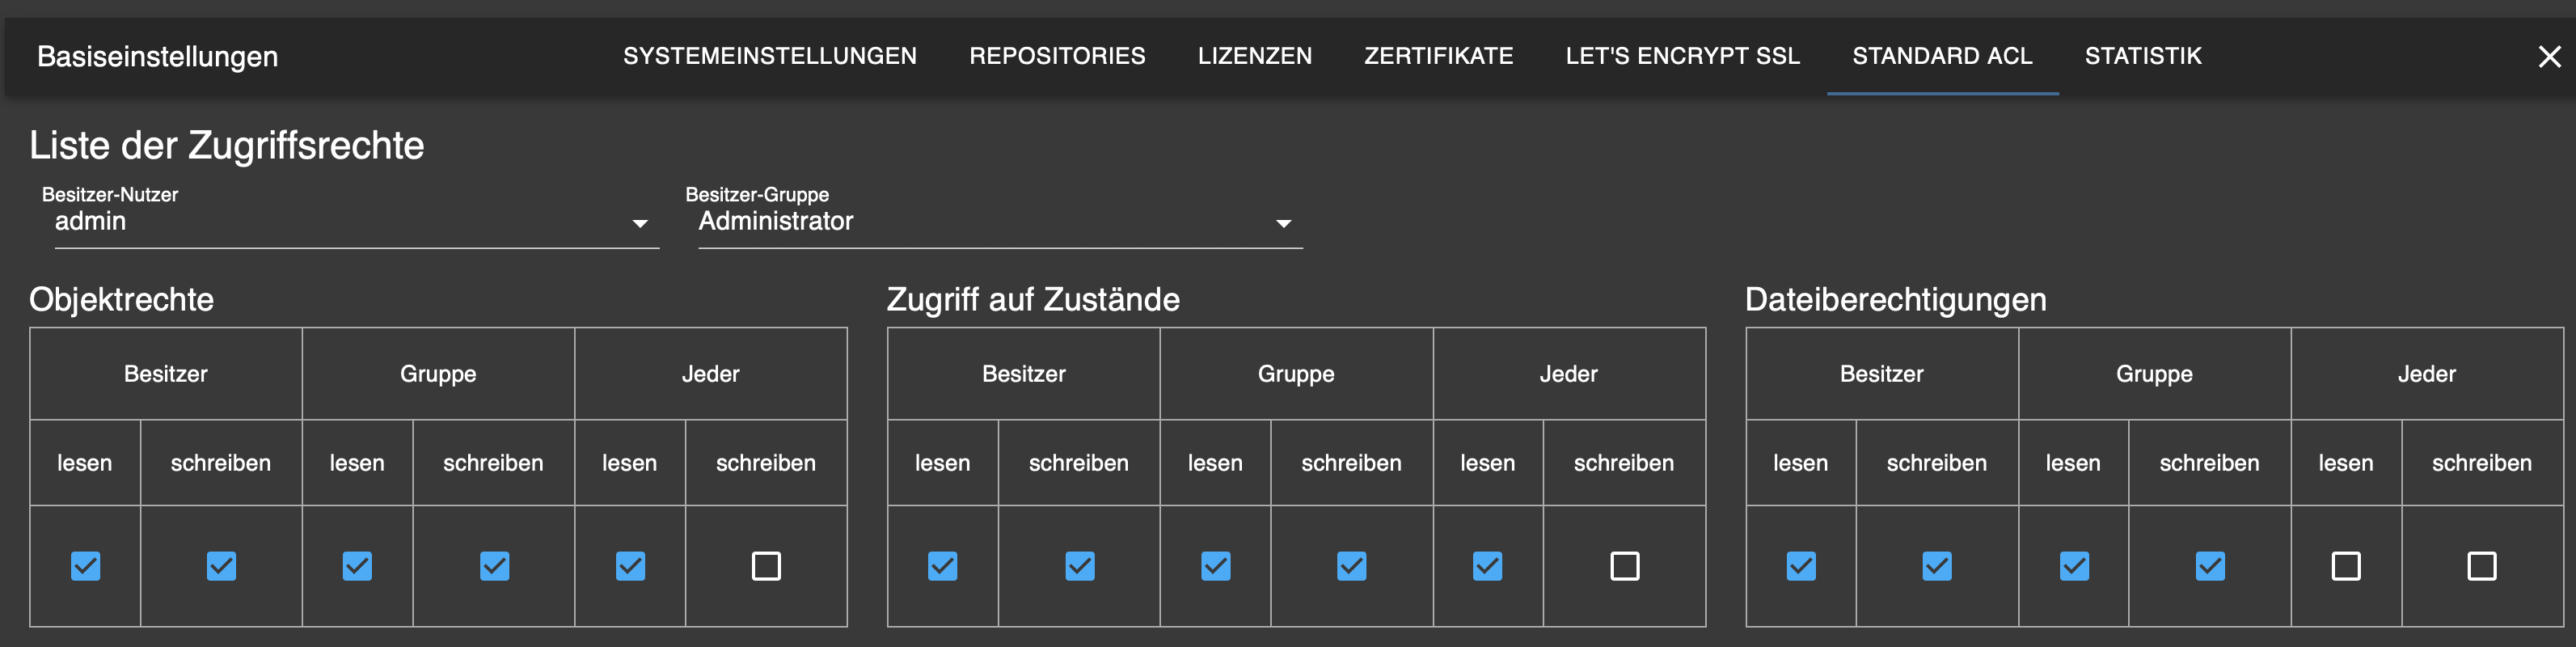Select the Standard ACL tab
Viewport: 2576px width, 647px height.
pos(1942,56)
